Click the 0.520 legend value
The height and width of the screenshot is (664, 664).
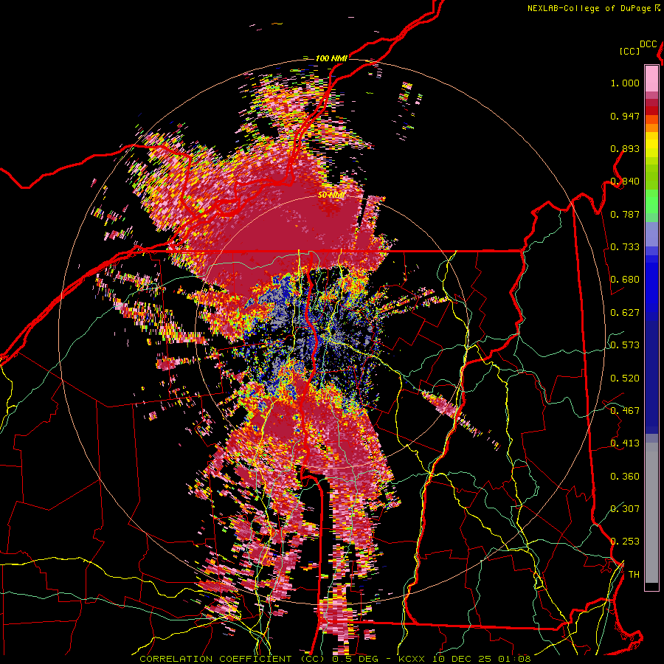click(x=625, y=378)
